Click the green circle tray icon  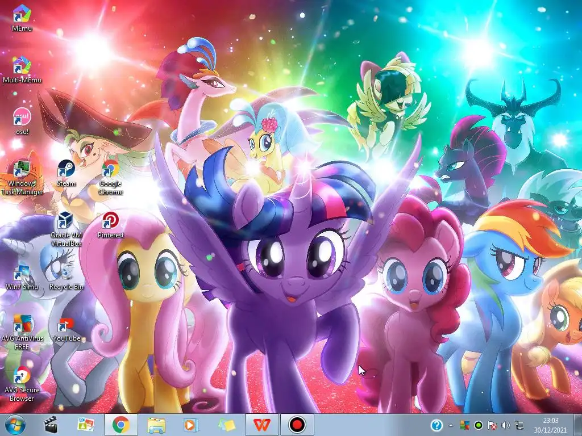click(x=479, y=425)
